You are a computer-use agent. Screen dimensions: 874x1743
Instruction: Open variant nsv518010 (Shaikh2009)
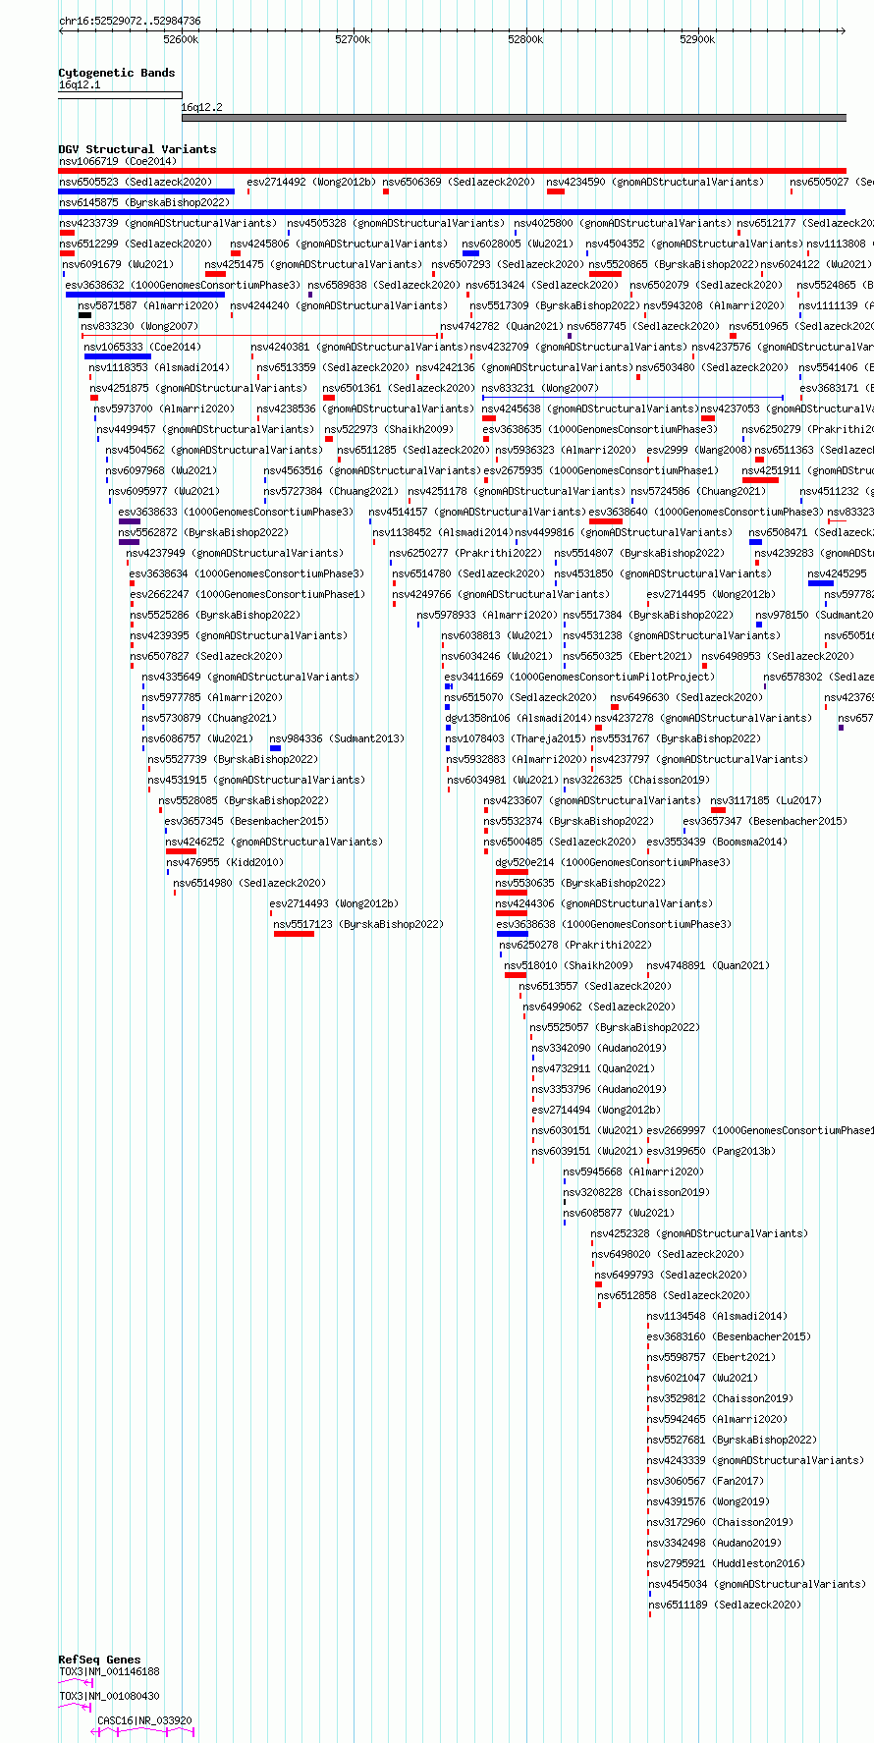pyautogui.click(x=569, y=965)
